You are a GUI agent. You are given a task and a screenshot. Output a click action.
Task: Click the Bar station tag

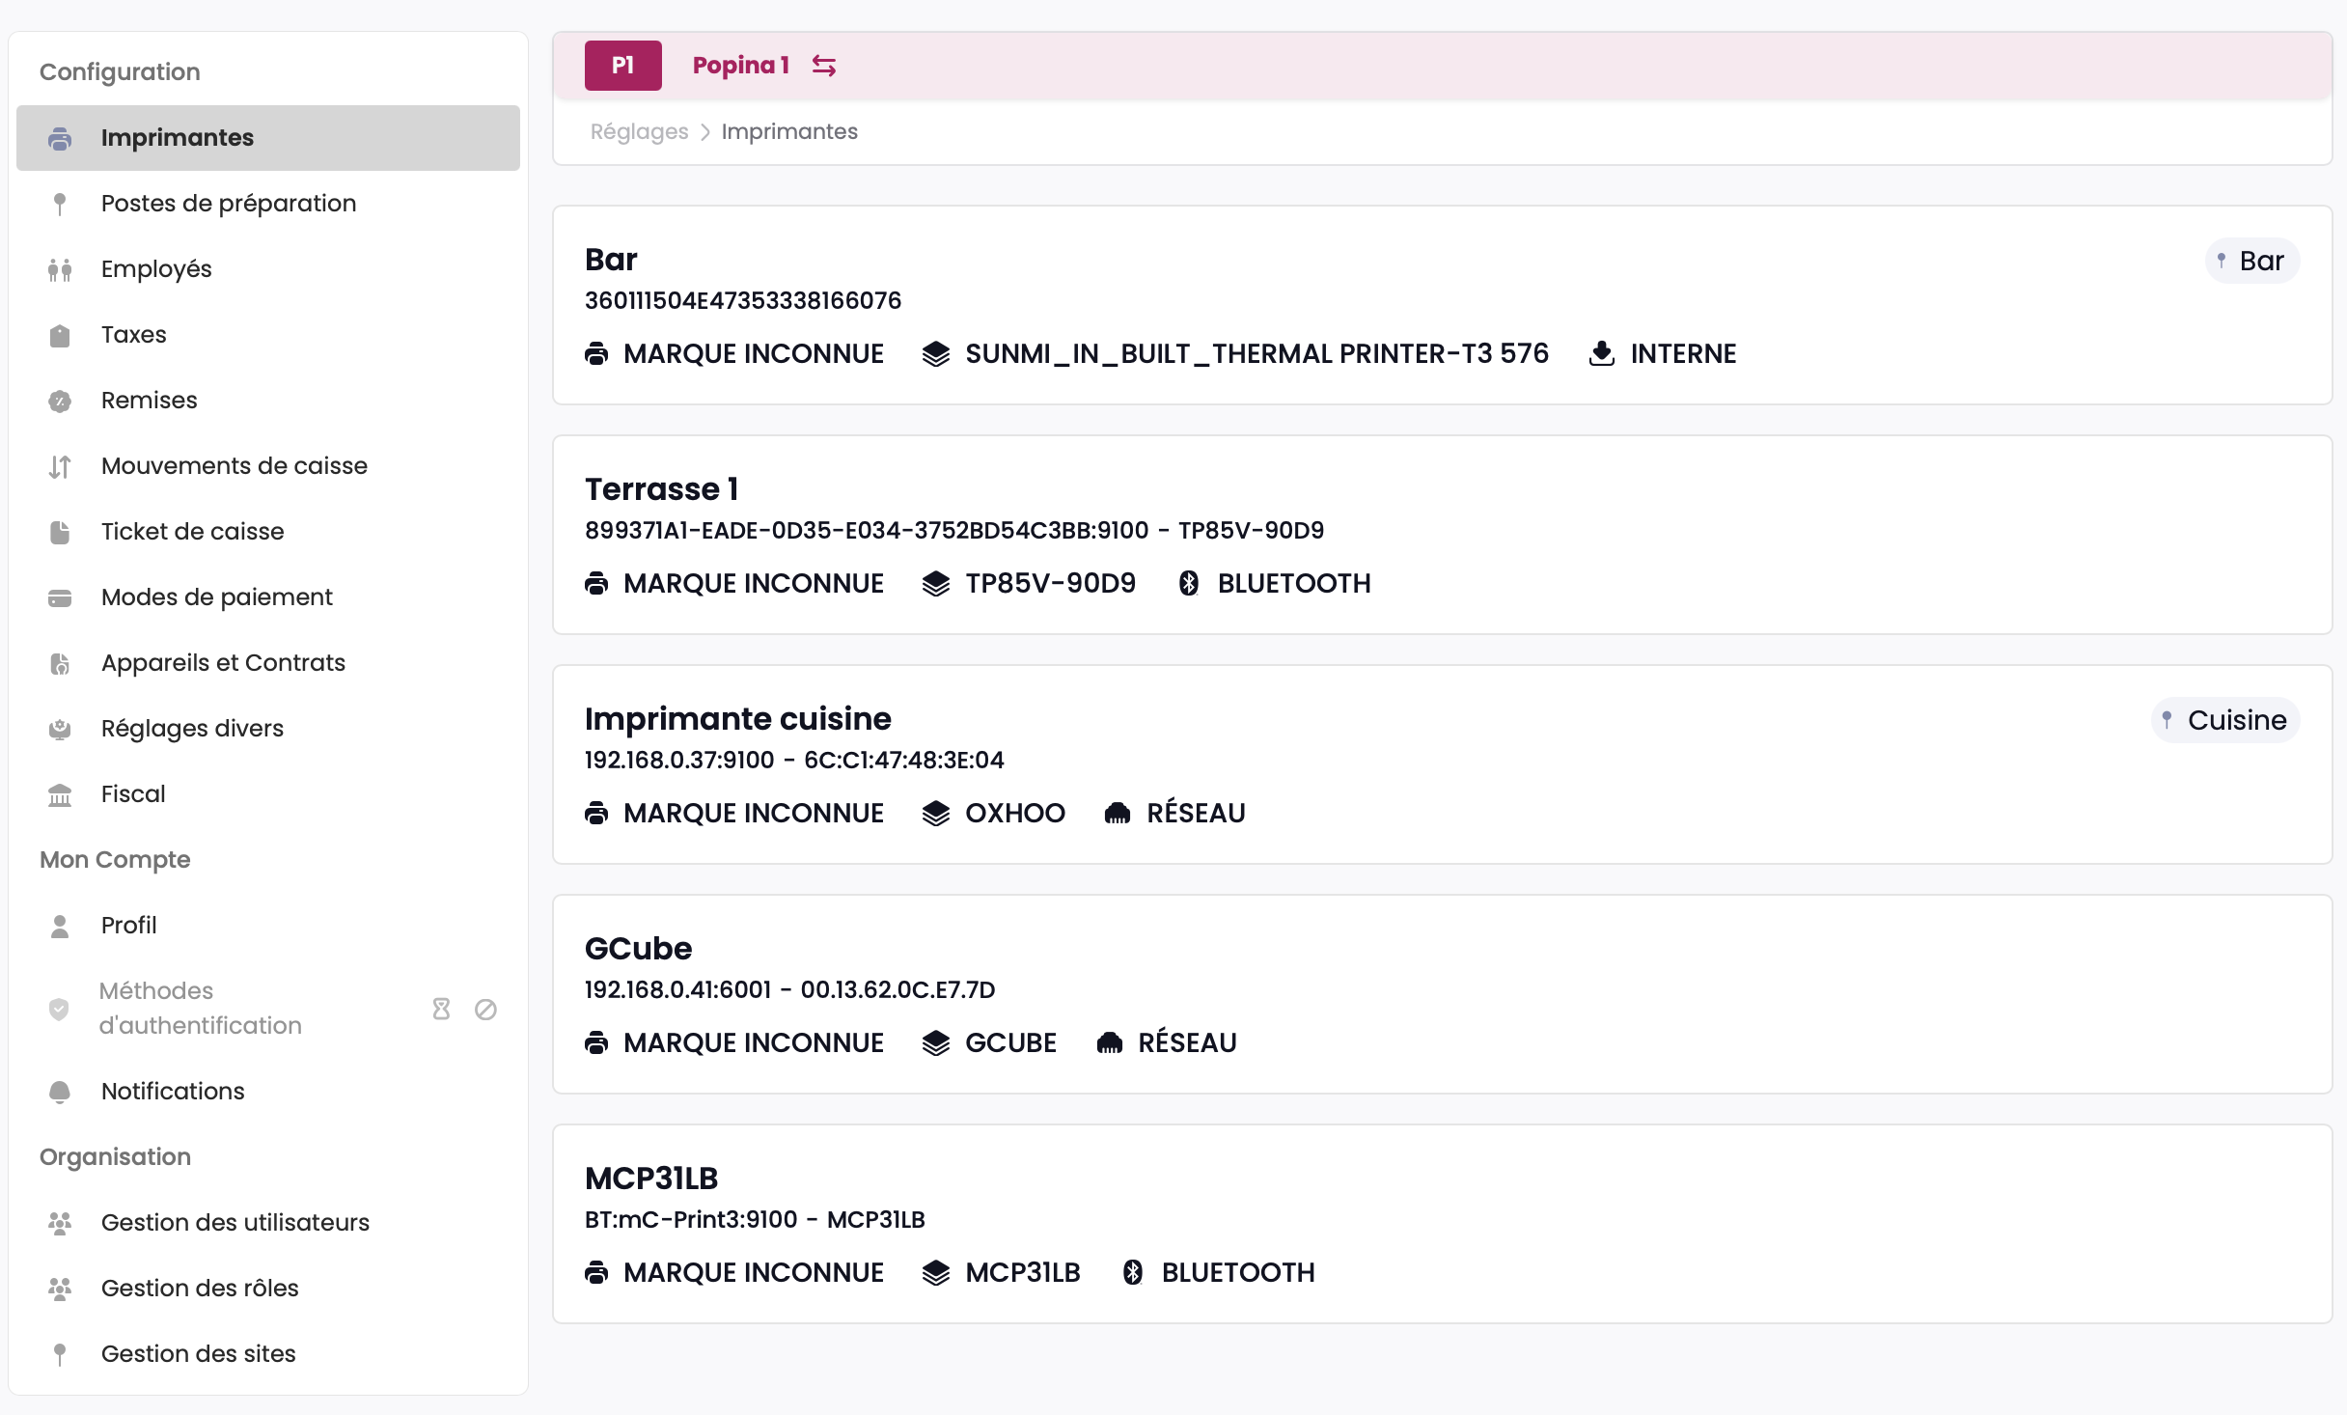click(x=2251, y=261)
